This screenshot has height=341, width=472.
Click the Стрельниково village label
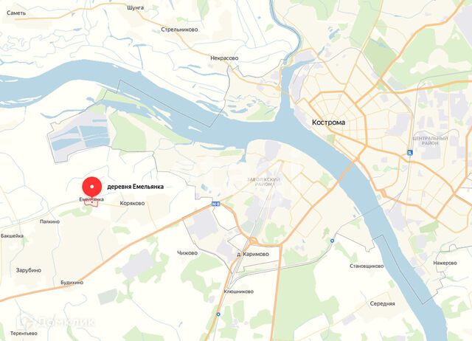tap(179, 30)
